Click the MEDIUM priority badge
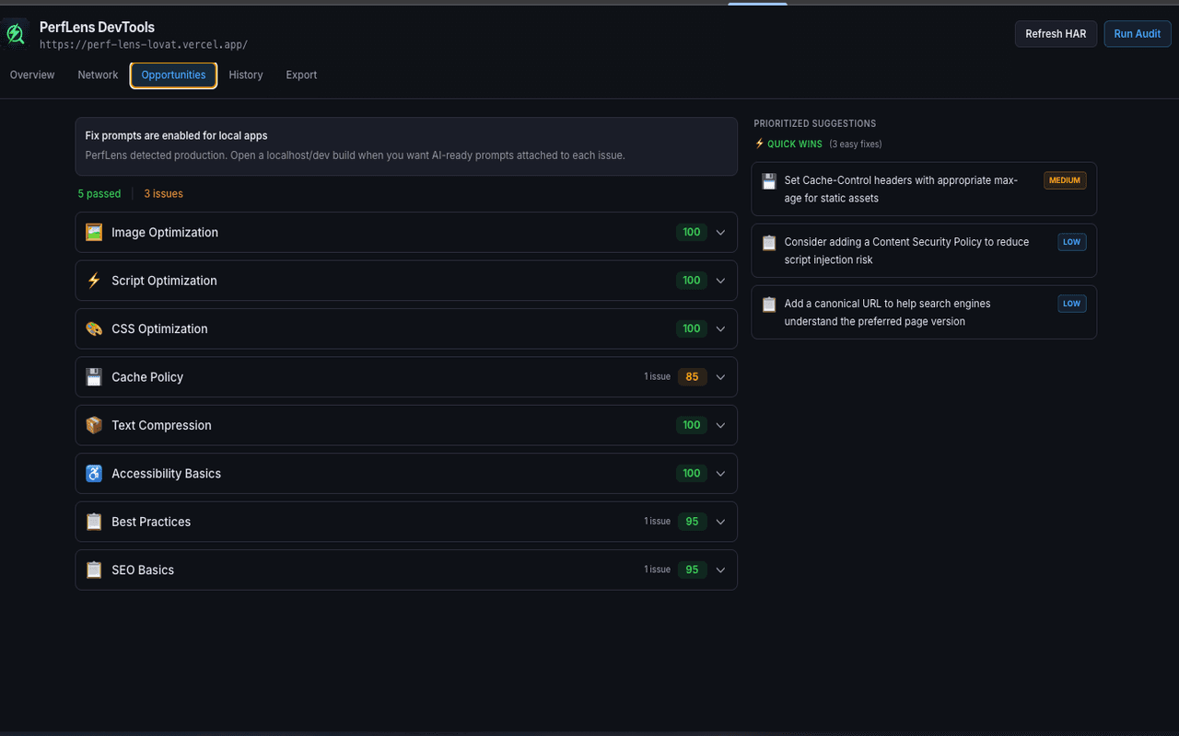Image resolution: width=1179 pixels, height=736 pixels. (1065, 180)
